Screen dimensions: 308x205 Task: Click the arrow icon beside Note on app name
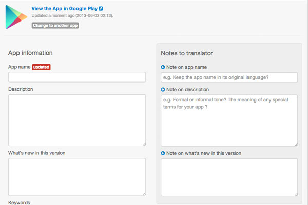163,67
